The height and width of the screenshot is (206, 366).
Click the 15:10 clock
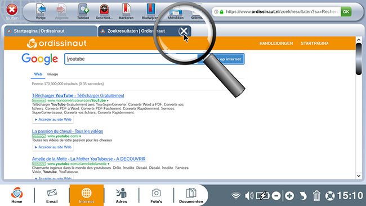tap(350, 196)
